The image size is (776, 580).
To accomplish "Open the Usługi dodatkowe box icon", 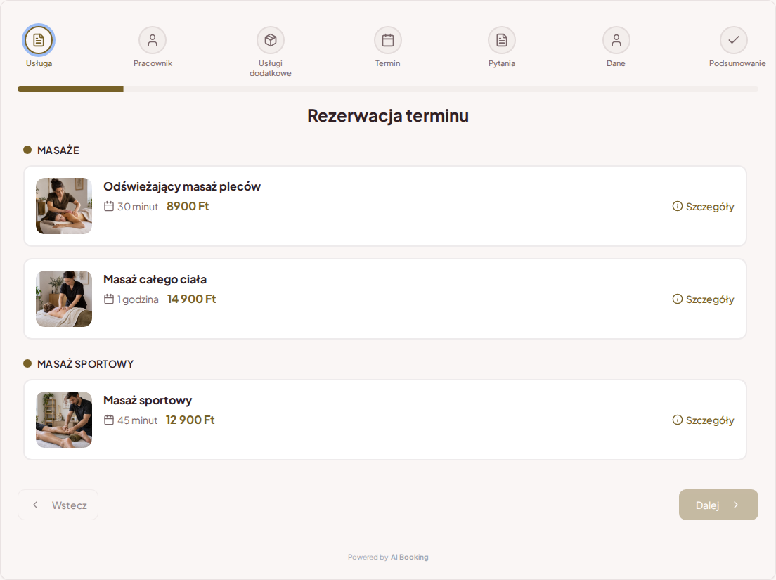I will click(x=270, y=40).
